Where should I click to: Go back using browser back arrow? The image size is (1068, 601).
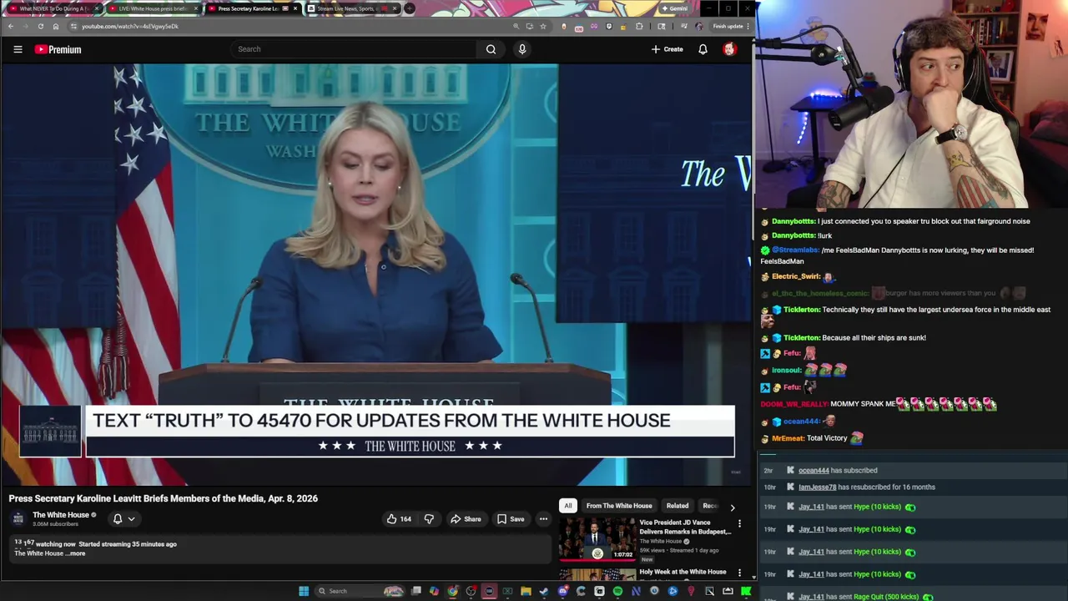pyautogui.click(x=10, y=26)
